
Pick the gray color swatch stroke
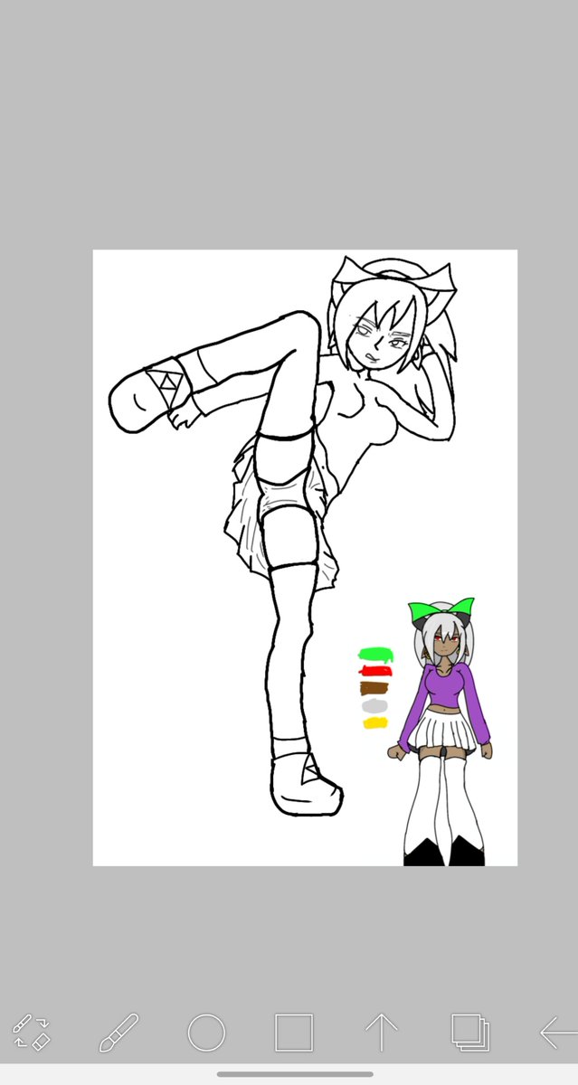pos(374,705)
